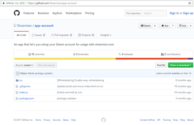The image size is (194, 125).
Task: Click the green padlock security icon
Action: [x=4, y=3]
